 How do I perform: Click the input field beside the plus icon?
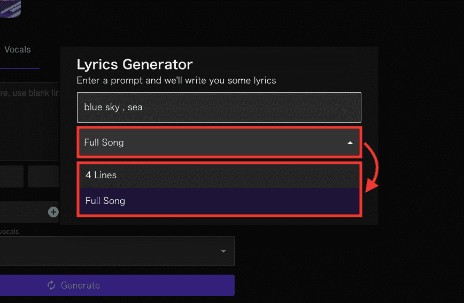click(x=24, y=212)
